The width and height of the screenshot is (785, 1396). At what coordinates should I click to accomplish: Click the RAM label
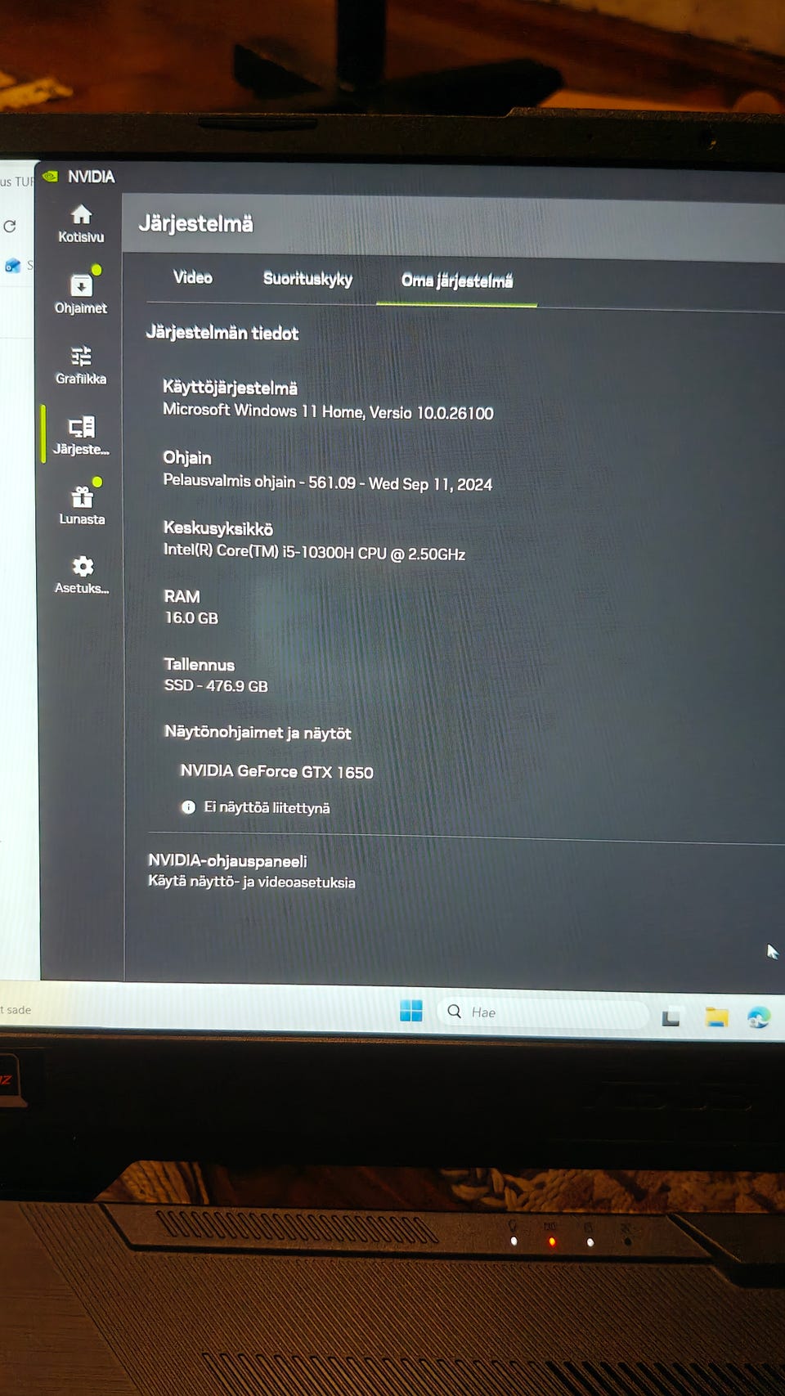coord(182,596)
